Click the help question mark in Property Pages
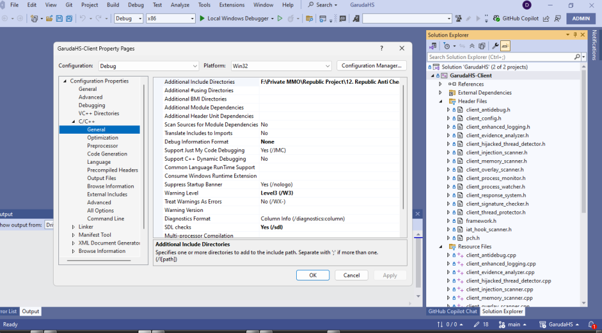The height and width of the screenshot is (333, 602). [x=381, y=48]
